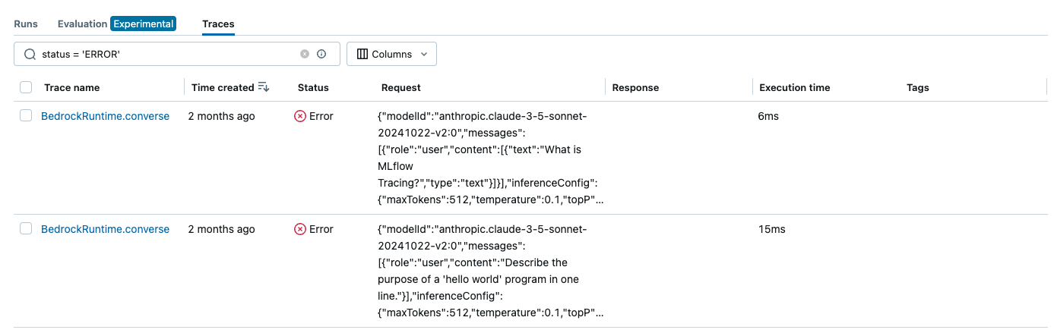Click the MLflow Tracing request cell
The height and width of the screenshot is (333, 1054).
pos(482,158)
